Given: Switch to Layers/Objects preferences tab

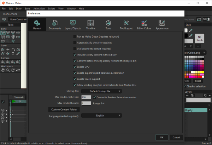Looking at the screenshot, I should click(x=73, y=25).
